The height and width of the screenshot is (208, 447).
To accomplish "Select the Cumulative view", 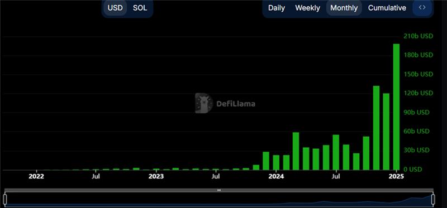I will (387, 8).
